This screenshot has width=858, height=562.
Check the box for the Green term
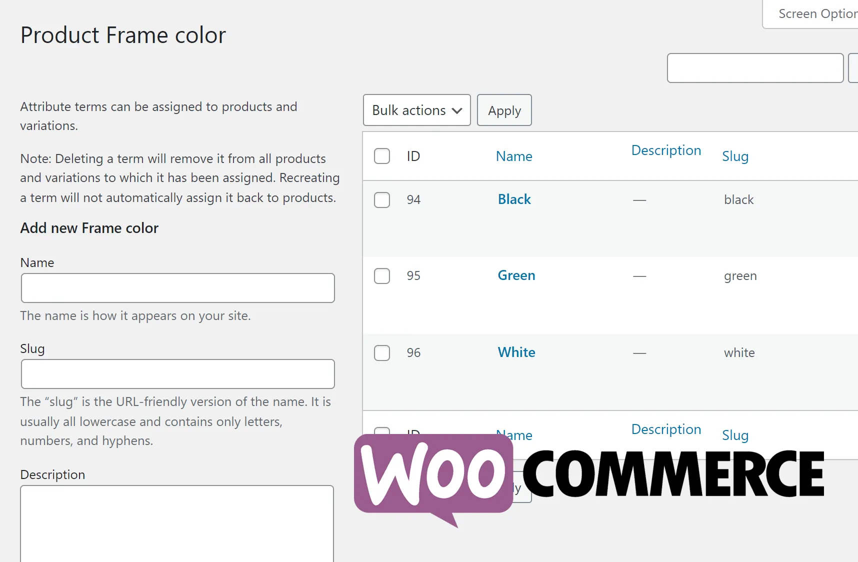point(382,275)
